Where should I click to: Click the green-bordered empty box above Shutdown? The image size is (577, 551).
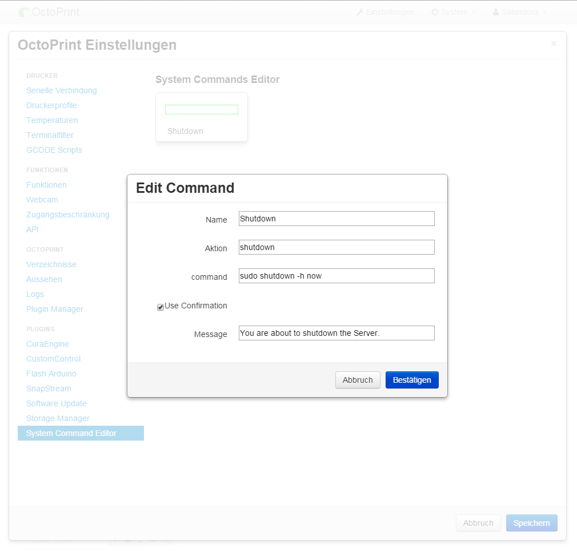pyautogui.click(x=202, y=109)
